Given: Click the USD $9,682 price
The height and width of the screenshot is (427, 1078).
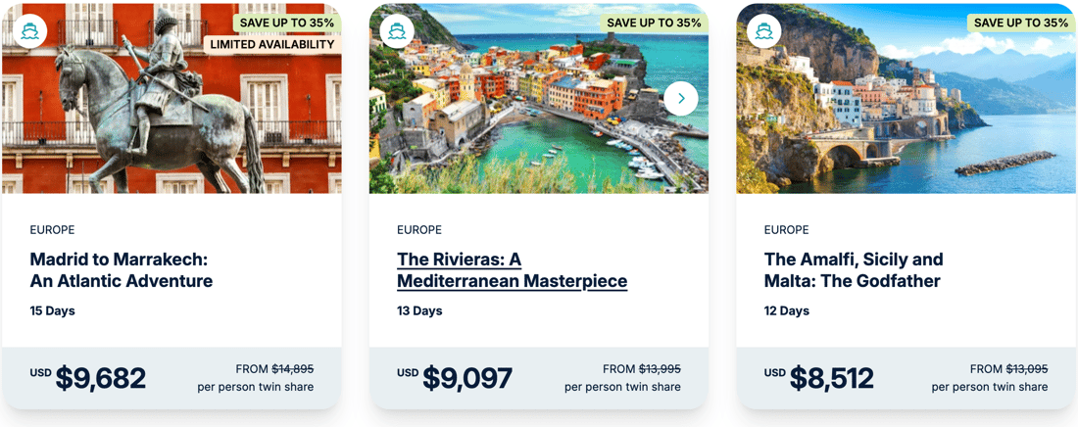Looking at the screenshot, I should [100, 378].
